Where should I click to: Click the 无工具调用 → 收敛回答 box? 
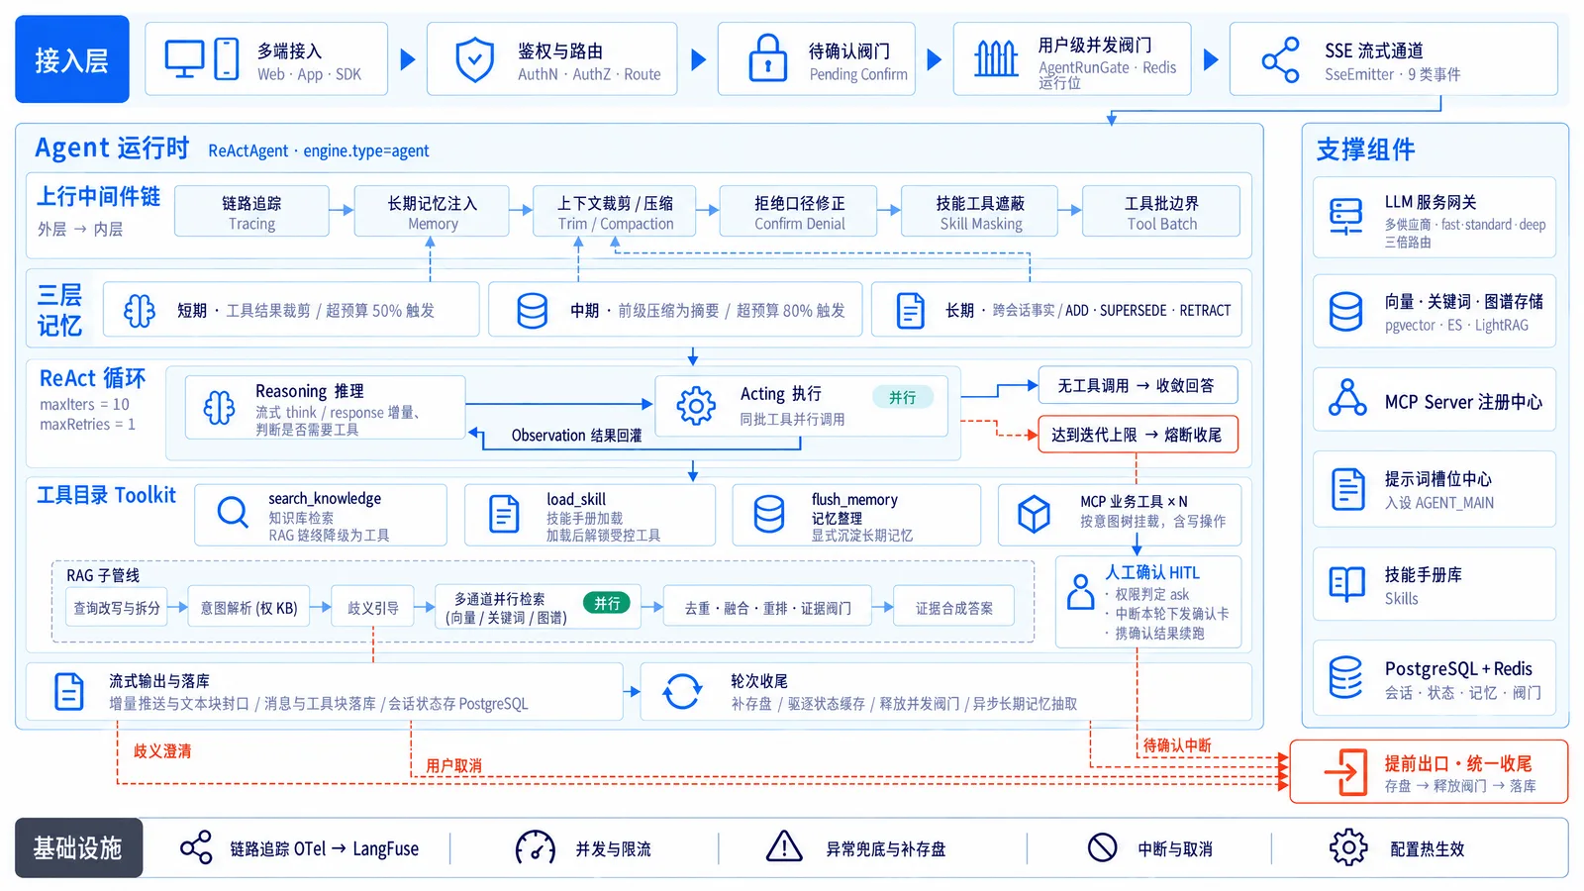(x=1138, y=385)
